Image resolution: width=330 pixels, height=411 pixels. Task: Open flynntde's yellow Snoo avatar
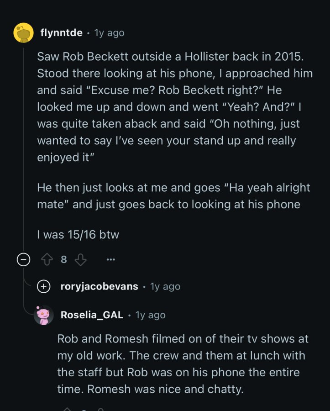(x=24, y=32)
